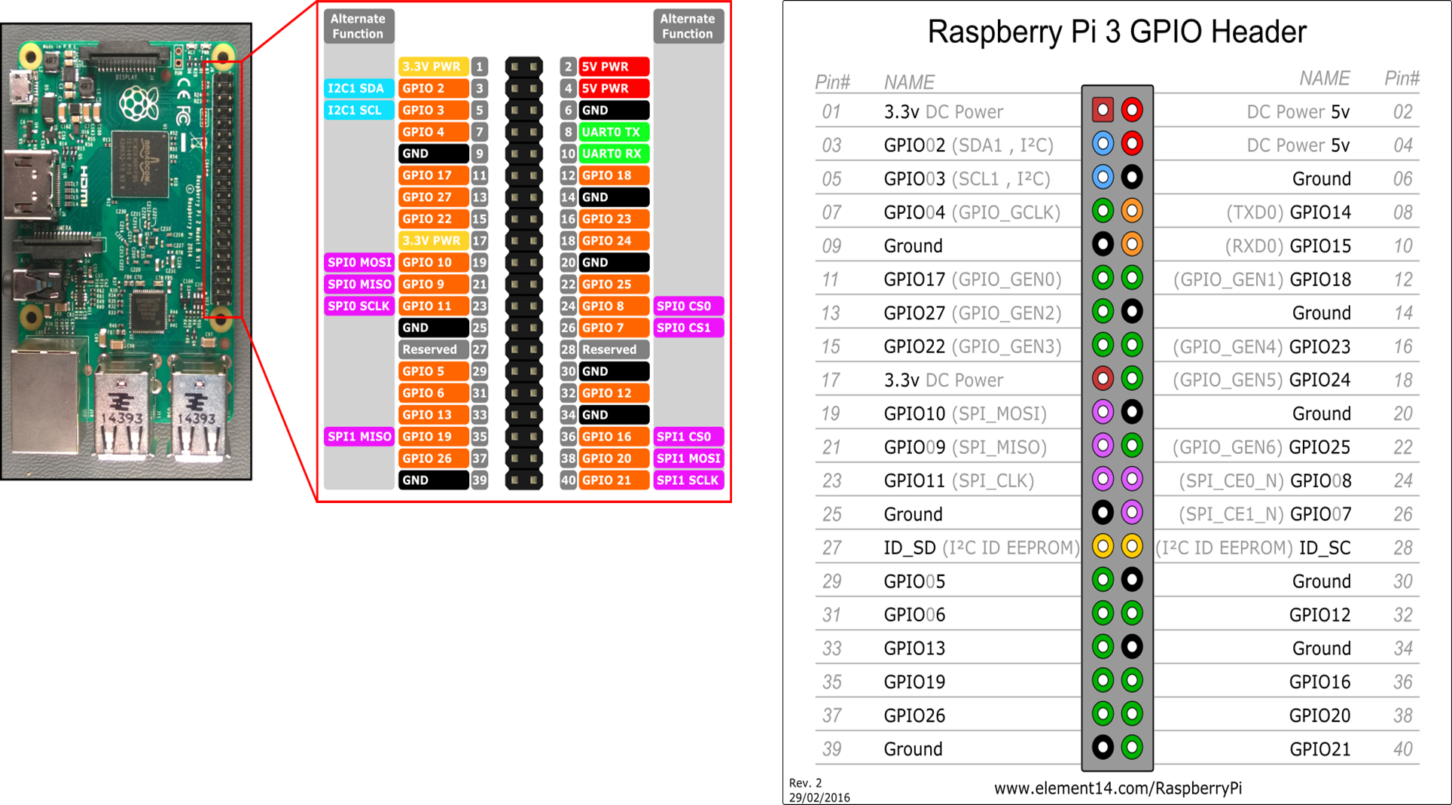The height and width of the screenshot is (805, 1452).
Task: Click the pin number 1 box in pinout
Action: pos(480,66)
